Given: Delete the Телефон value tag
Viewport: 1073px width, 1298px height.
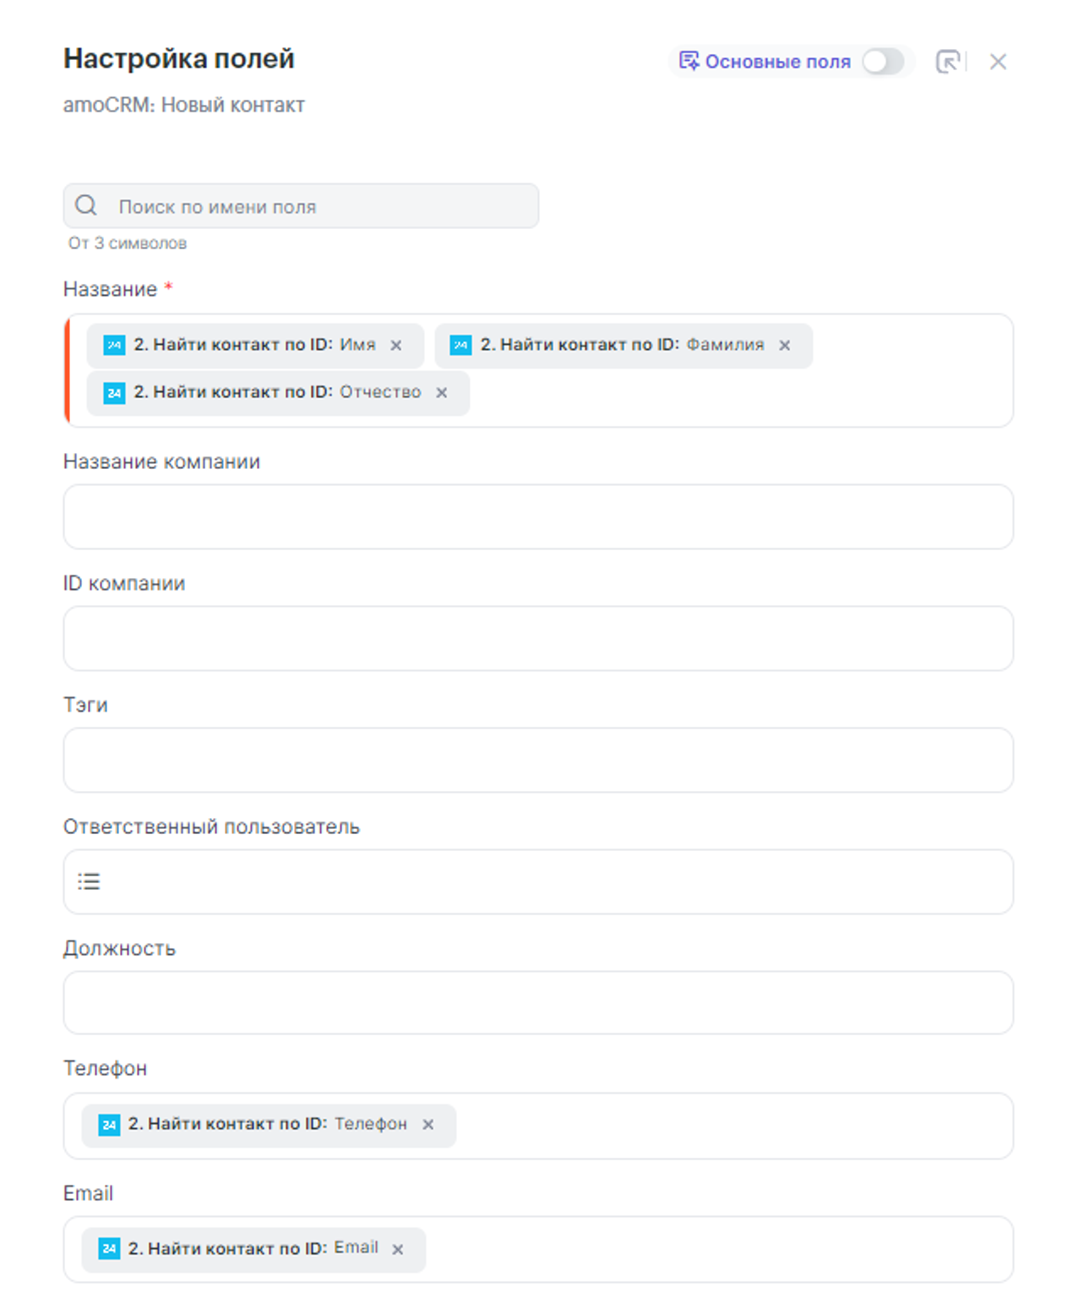Looking at the screenshot, I should pyautogui.click(x=428, y=1125).
